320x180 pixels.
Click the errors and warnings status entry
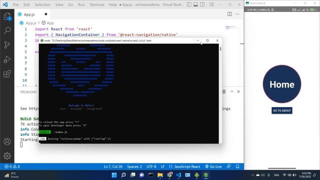click(x=12, y=166)
